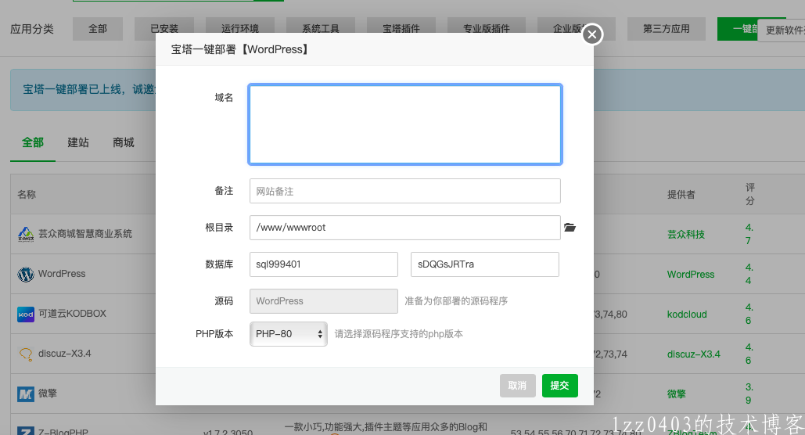This screenshot has width=805, height=435.
Task: Edit the /www/wwwroot root directory field
Action: click(x=405, y=228)
